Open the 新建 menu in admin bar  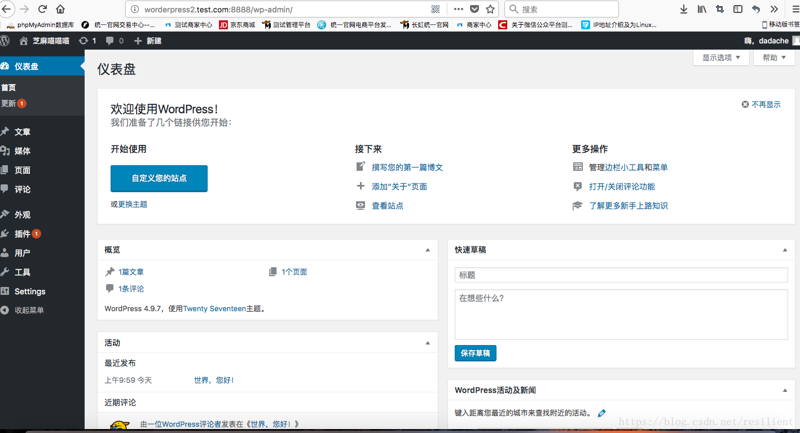point(148,41)
